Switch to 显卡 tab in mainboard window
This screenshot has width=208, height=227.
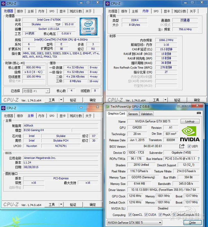(x=62, y=116)
